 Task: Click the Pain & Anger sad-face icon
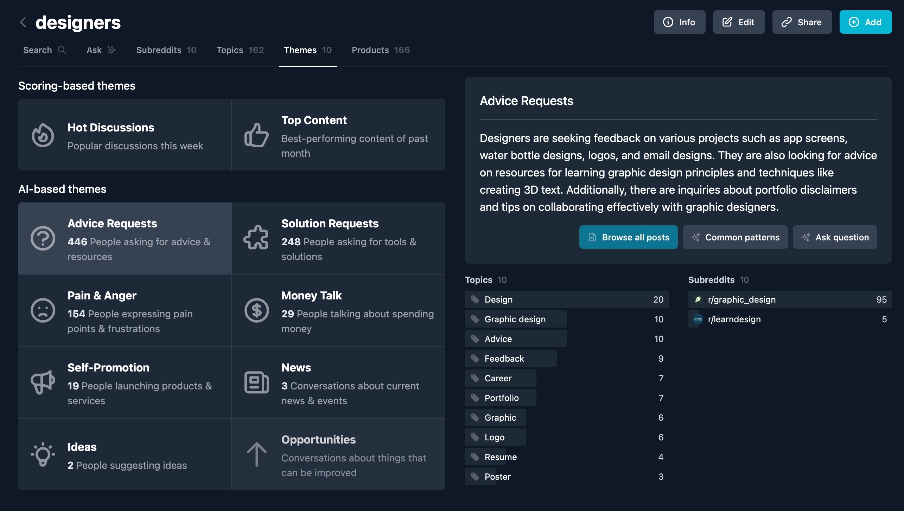pyautogui.click(x=43, y=310)
